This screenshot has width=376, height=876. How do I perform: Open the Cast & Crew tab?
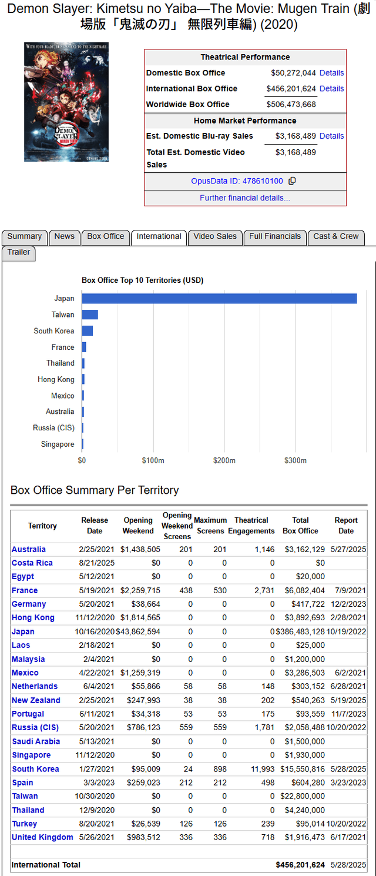click(335, 236)
